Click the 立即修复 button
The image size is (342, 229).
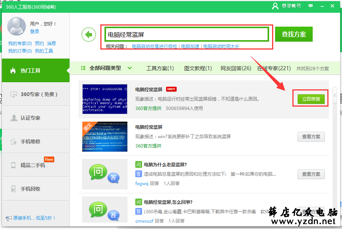tap(311, 99)
